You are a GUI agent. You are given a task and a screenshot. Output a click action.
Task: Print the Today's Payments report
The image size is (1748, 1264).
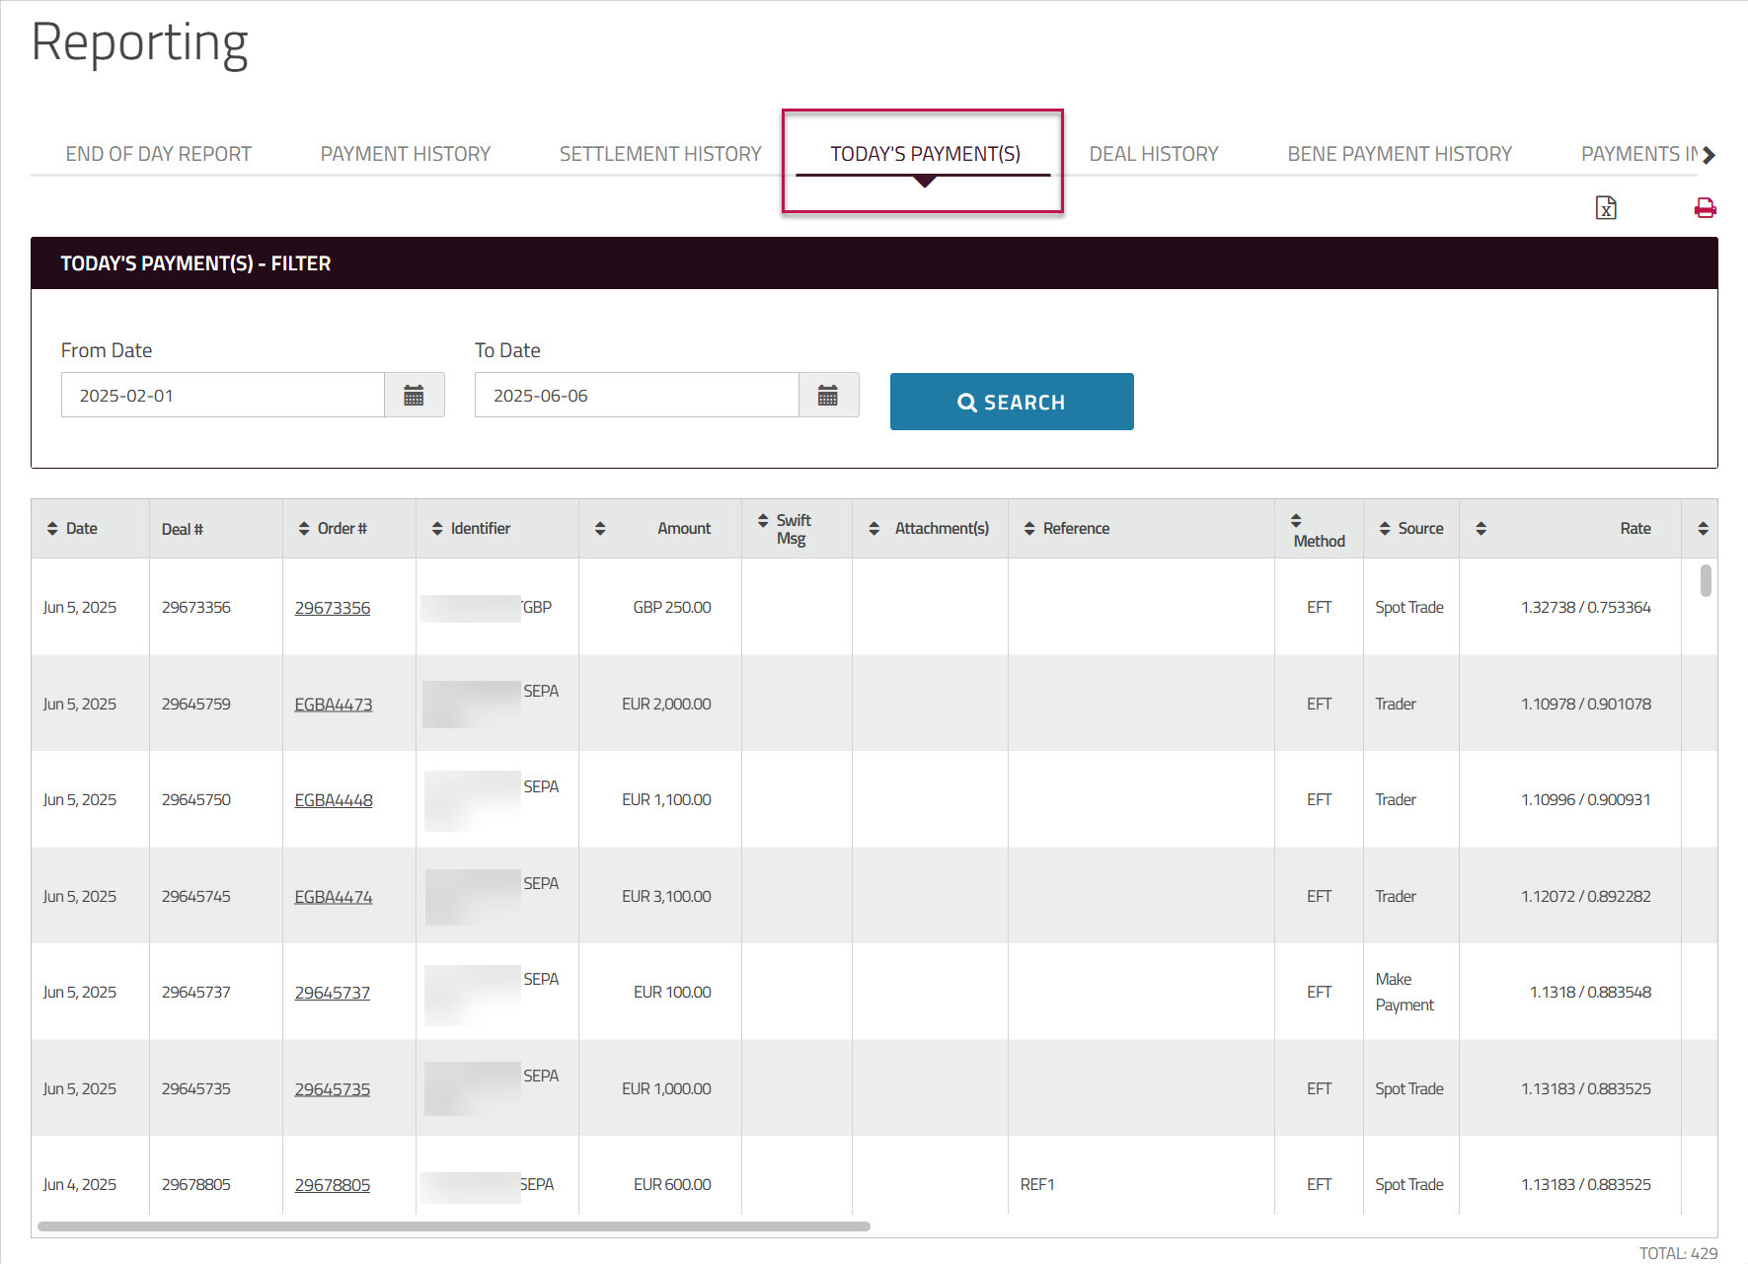tap(1705, 207)
